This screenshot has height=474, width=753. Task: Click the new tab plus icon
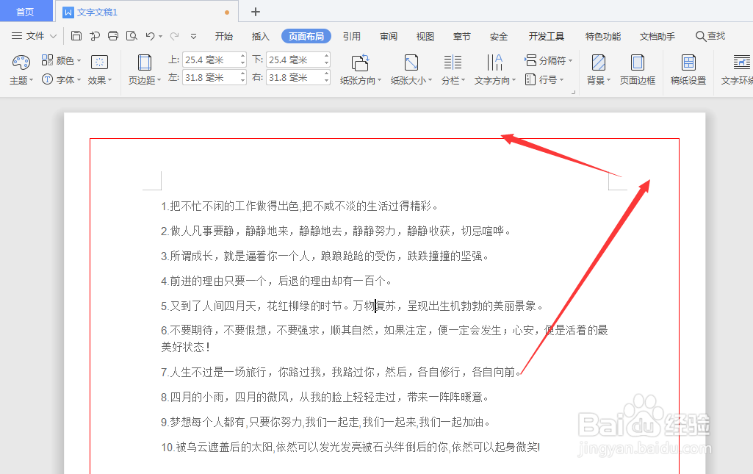256,12
